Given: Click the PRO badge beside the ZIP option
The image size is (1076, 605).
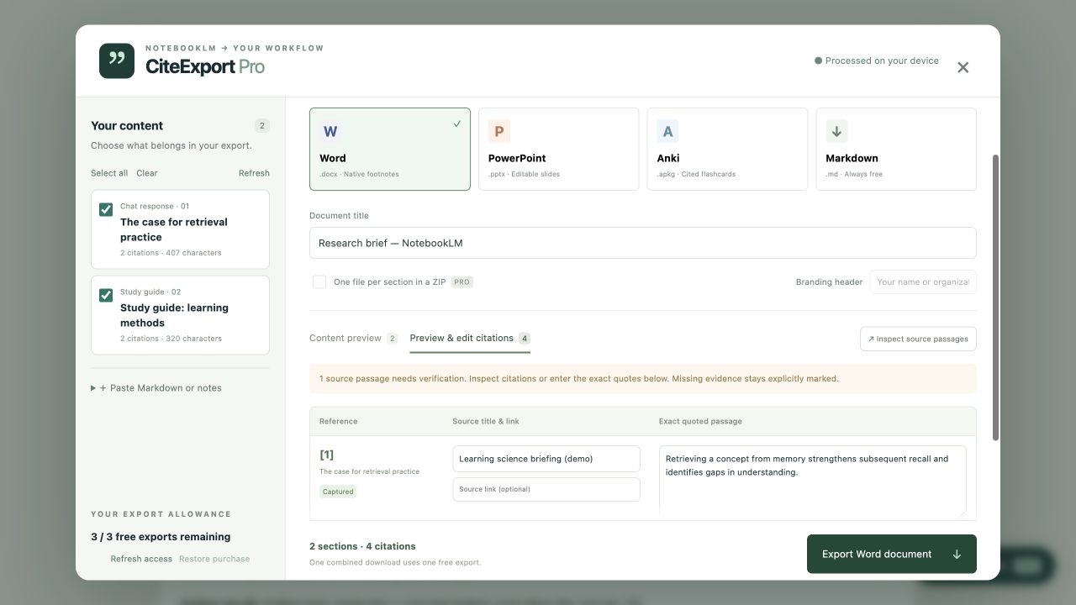Looking at the screenshot, I should (x=462, y=282).
